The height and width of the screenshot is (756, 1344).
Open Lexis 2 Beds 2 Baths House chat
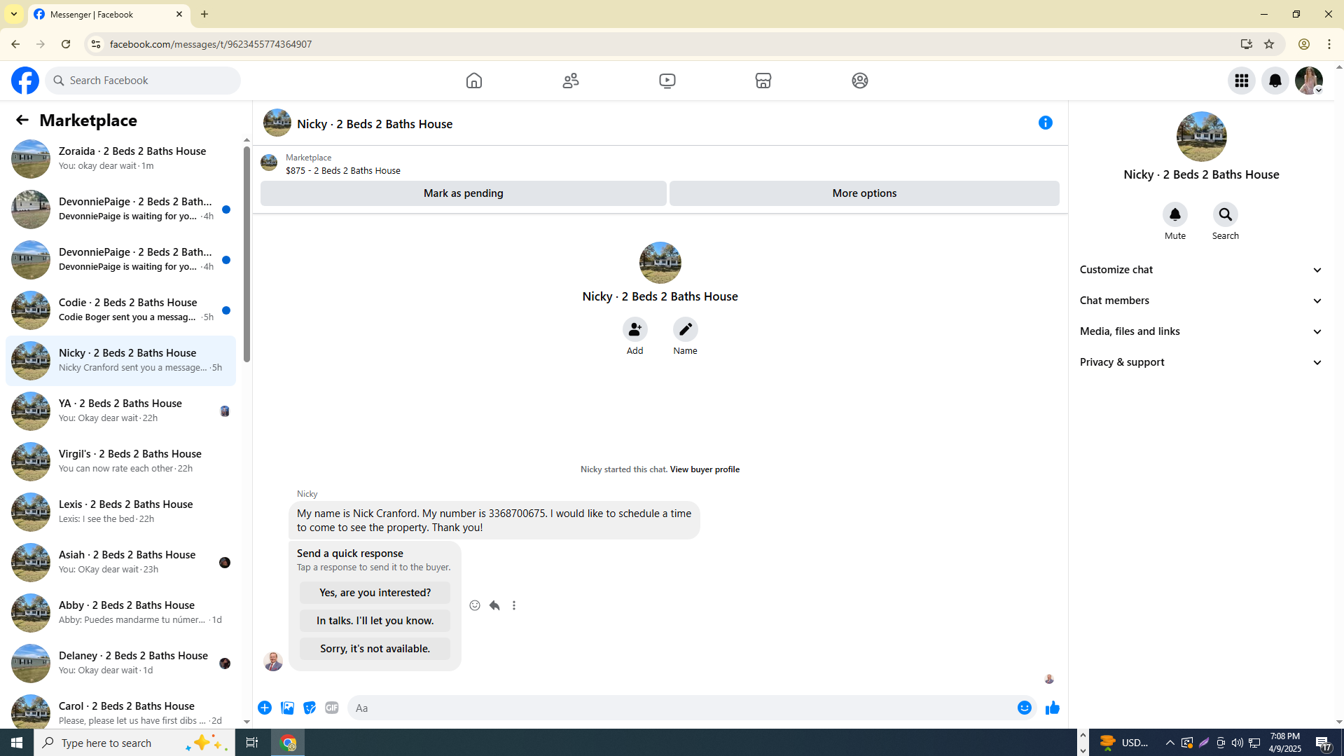[120, 512]
